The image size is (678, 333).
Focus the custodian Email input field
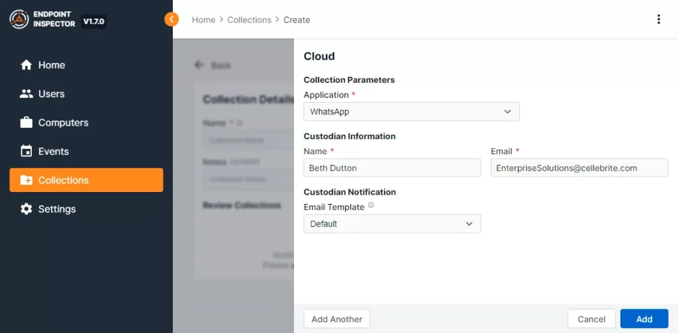click(x=579, y=168)
